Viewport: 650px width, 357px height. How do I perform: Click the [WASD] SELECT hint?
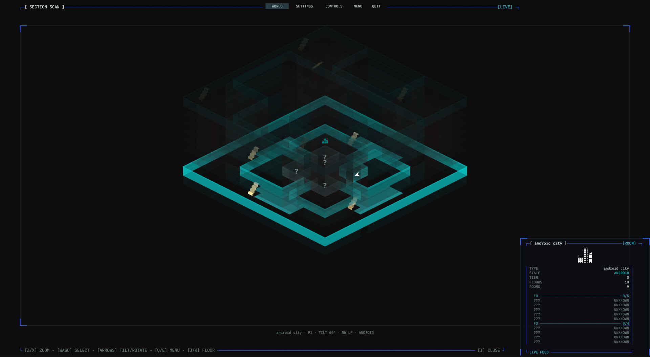click(x=73, y=350)
